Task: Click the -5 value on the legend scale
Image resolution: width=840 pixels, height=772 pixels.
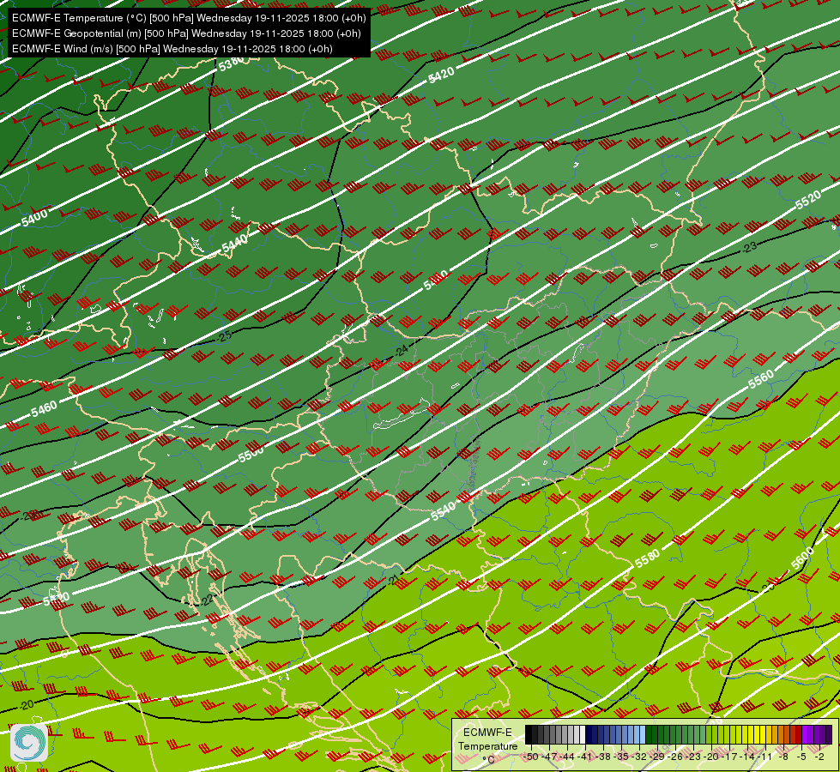Action: coord(801,757)
